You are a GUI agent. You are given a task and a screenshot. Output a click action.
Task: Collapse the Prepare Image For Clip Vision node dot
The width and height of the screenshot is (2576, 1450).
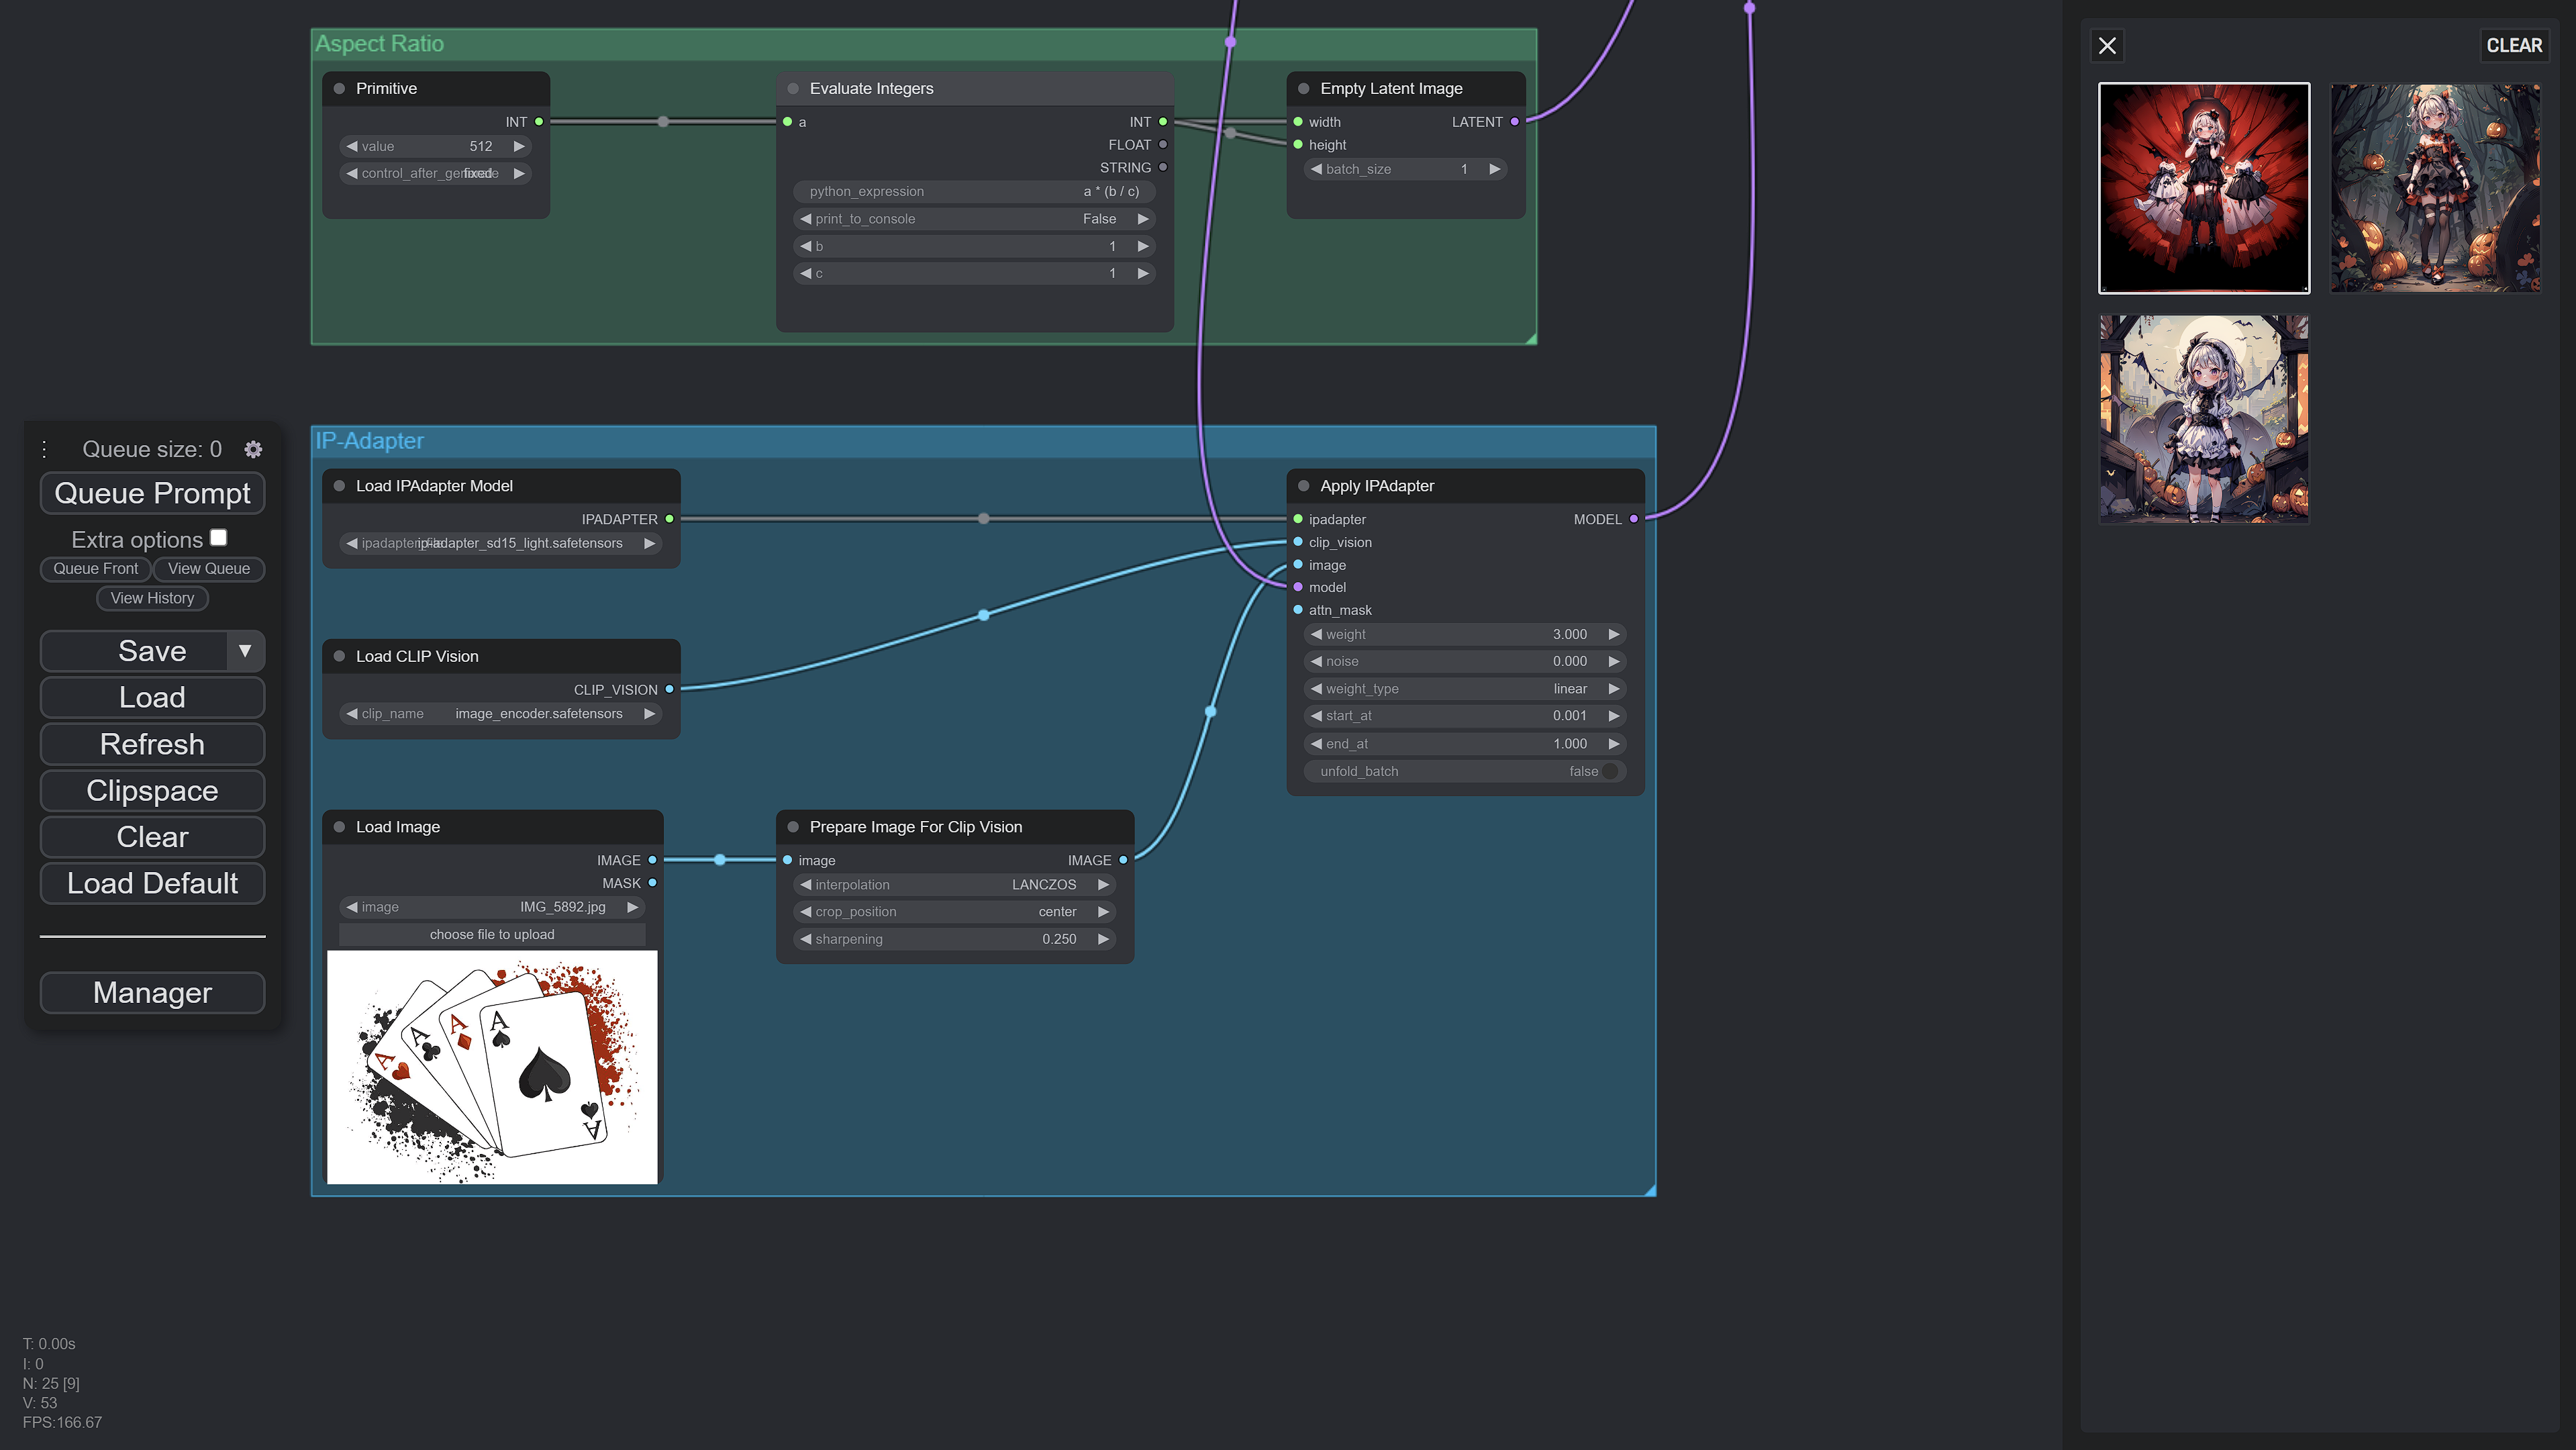[x=793, y=827]
